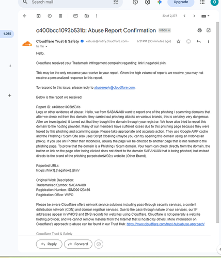Viewport: 221px width, 258px height.
Task: Click the Upgrade button
Action: 181,2
